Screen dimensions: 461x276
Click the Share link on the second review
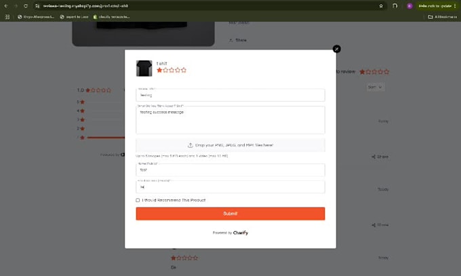380,225
